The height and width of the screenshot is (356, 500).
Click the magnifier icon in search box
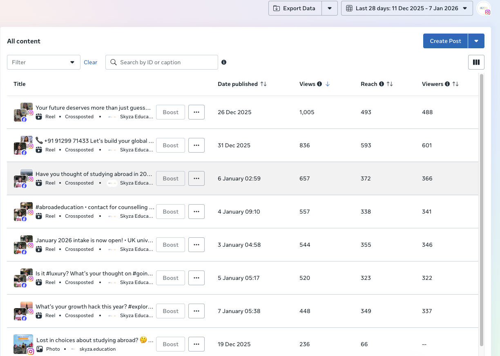(114, 62)
